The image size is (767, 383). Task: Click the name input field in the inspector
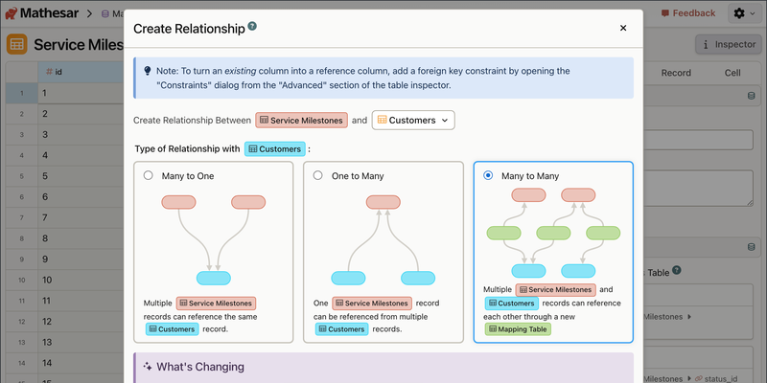(x=698, y=140)
